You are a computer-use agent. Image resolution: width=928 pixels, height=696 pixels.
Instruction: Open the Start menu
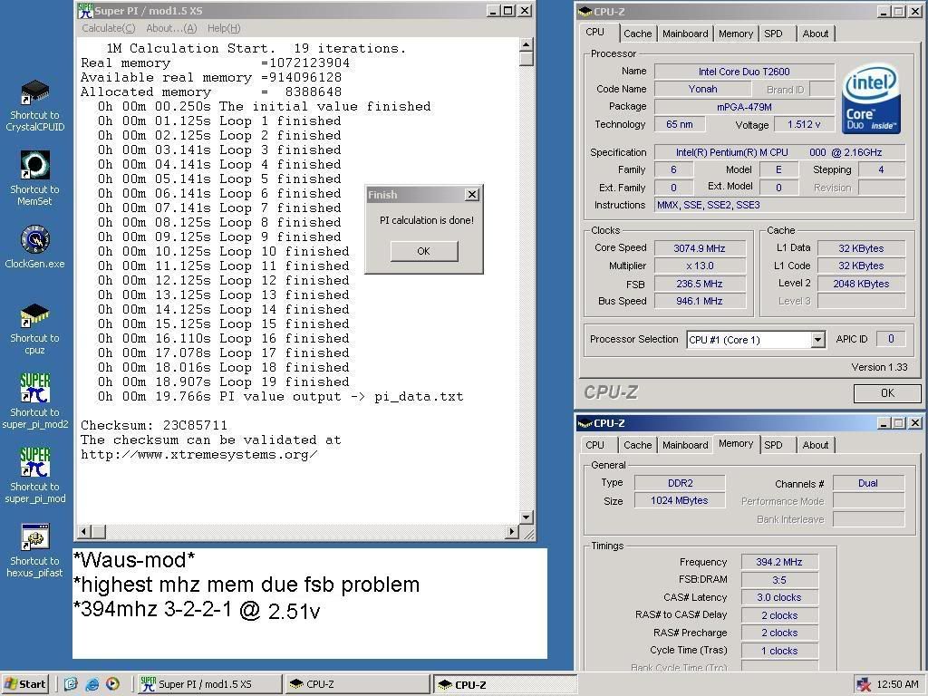pyautogui.click(x=24, y=684)
